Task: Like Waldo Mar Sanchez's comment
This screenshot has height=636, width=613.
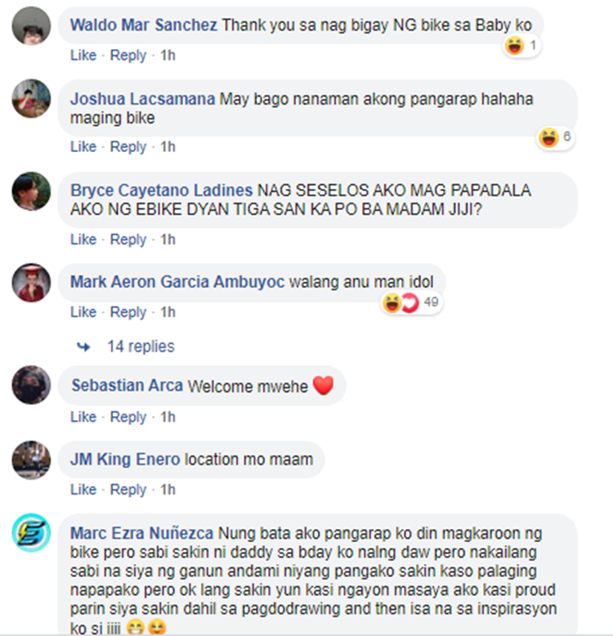Action: pos(83,55)
